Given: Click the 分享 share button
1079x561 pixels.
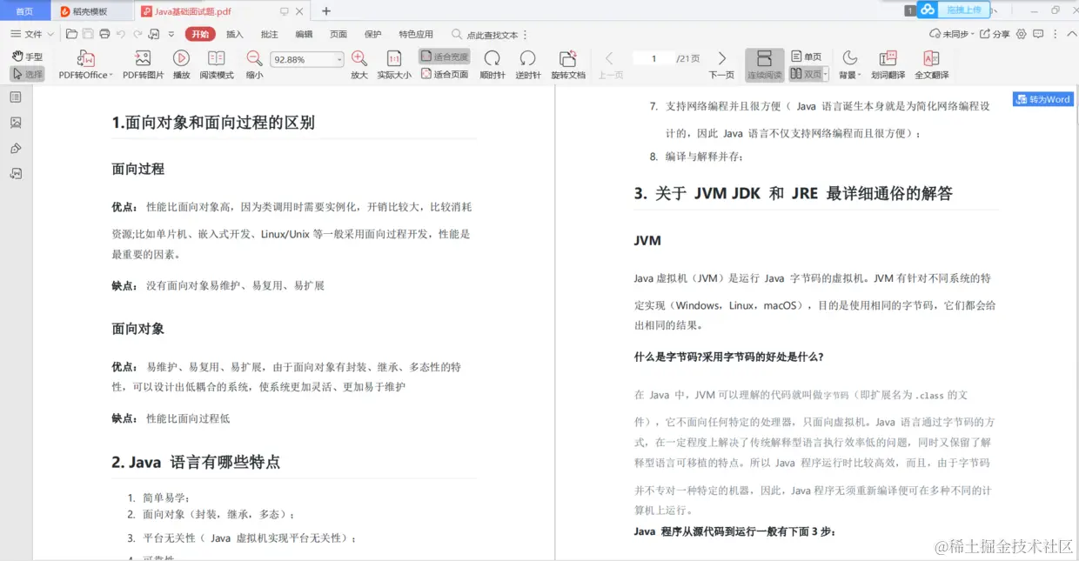Looking at the screenshot, I should [x=995, y=34].
